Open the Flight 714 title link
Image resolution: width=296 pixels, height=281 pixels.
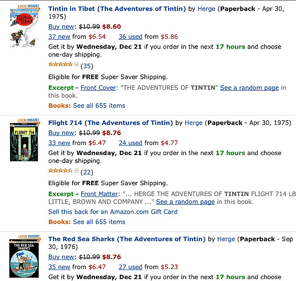(111, 123)
